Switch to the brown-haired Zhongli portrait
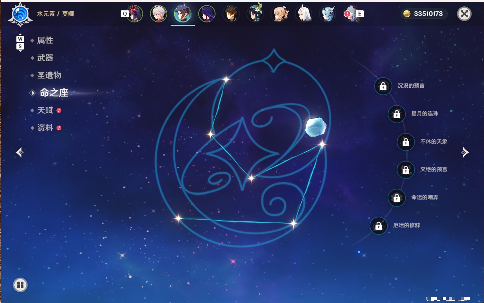This screenshot has width=484, height=303. [231, 14]
